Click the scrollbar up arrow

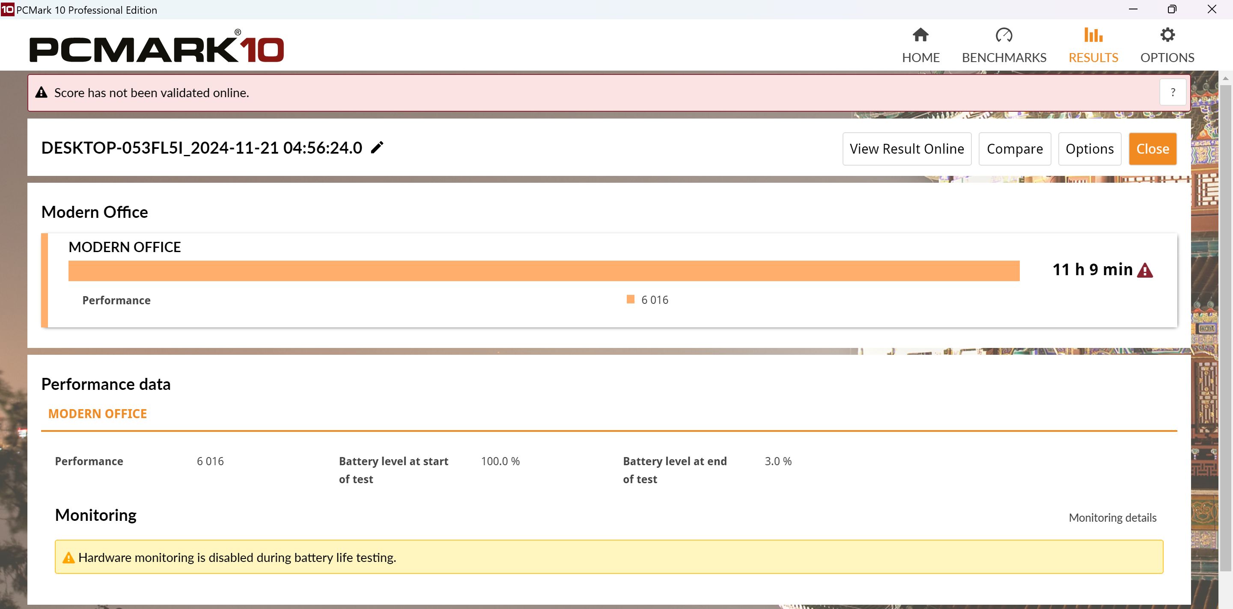[x=1225, y=77]
